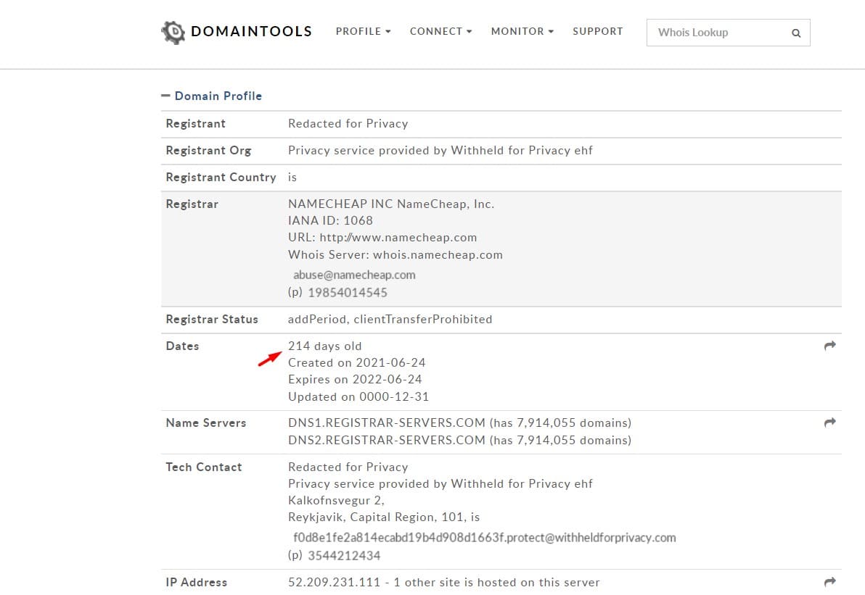The image size is (865, 595).
Task: Click the "IANA ID: 1068" text
Action: [x=330, y=220]
